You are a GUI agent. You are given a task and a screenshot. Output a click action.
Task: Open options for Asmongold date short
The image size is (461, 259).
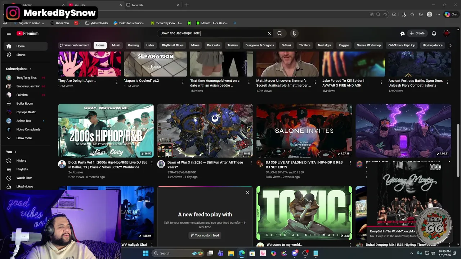pyautogui.click(x=249, y=82)
